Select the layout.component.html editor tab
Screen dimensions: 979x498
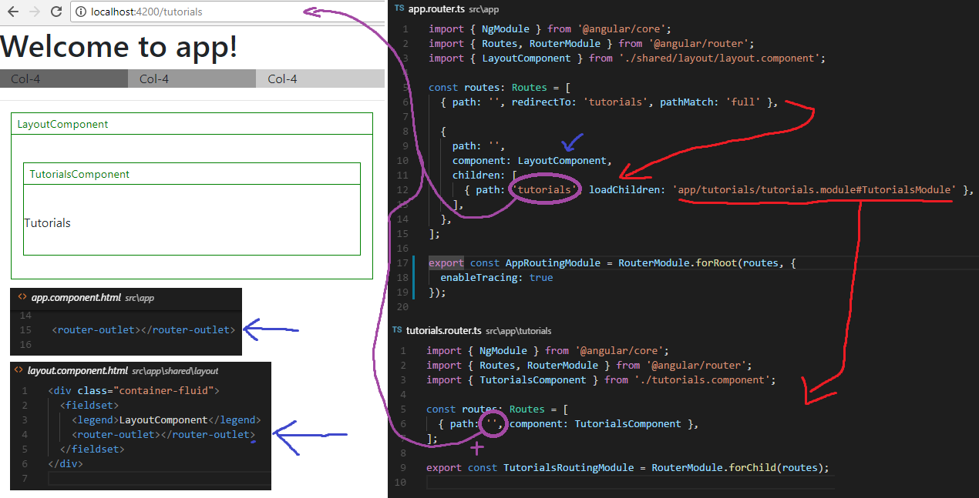[x=116, y=370]
